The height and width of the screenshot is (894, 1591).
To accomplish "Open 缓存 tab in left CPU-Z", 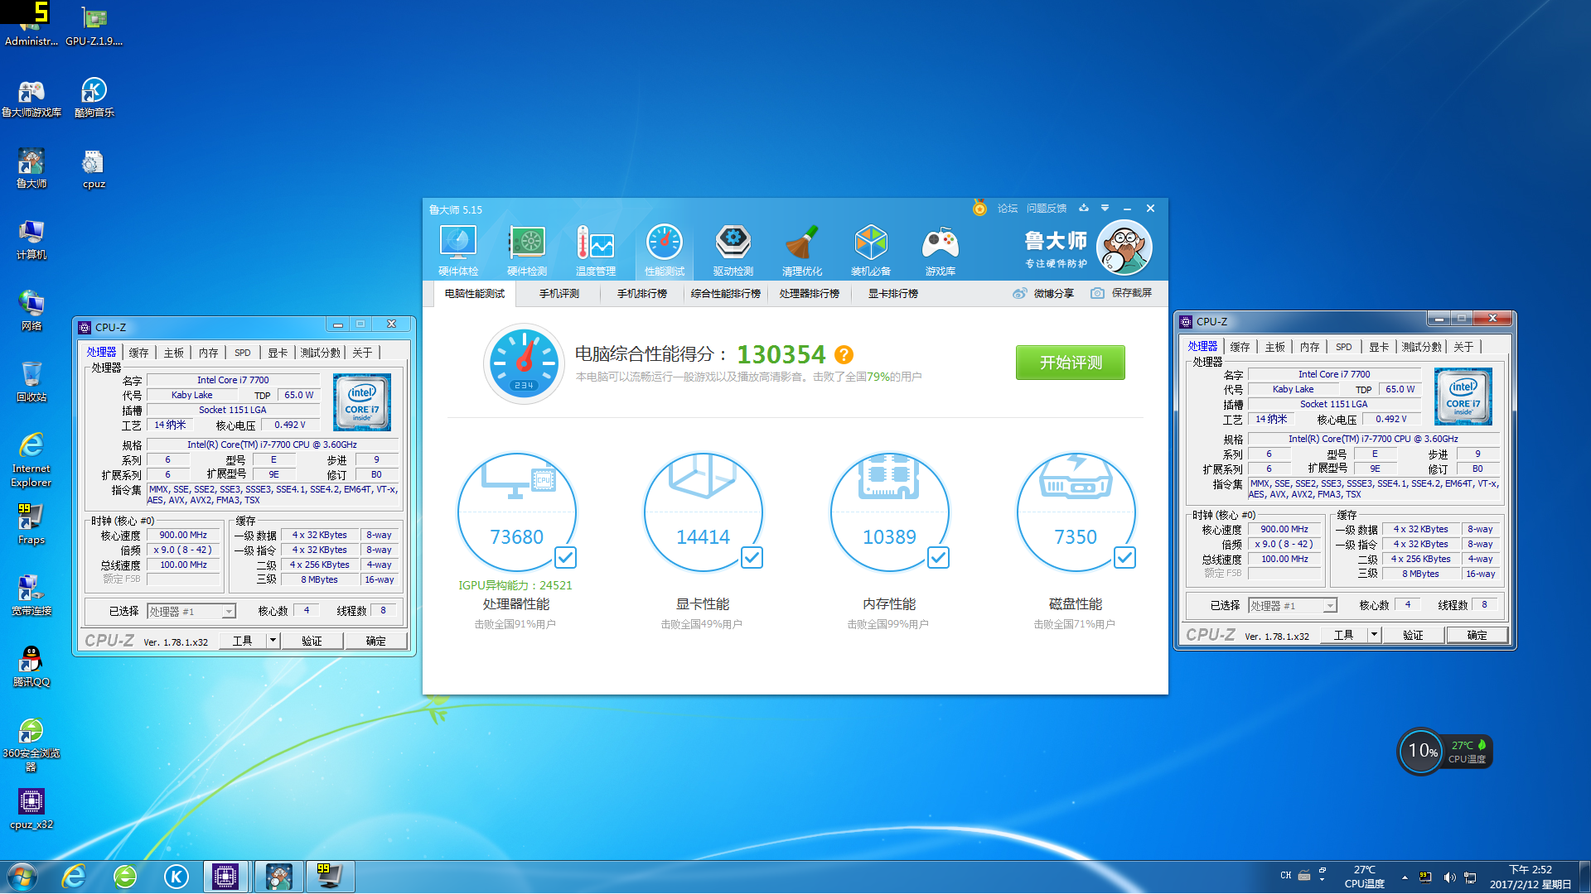I will (x=139, y=353).
